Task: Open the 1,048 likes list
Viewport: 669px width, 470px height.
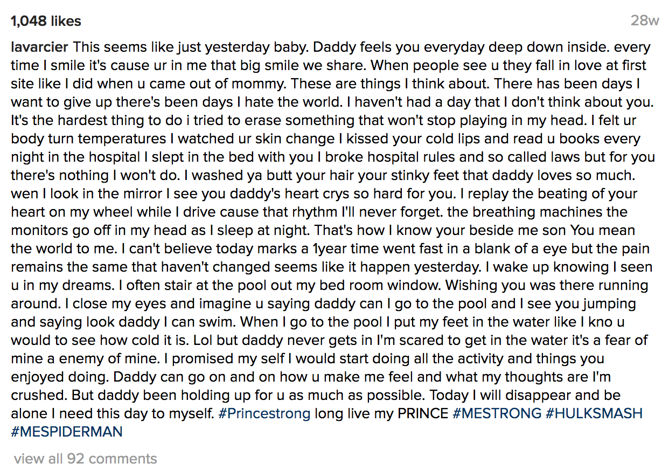Action: click(46, 22)
